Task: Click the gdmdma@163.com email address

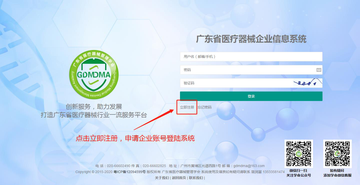Action: pos(249,166)
